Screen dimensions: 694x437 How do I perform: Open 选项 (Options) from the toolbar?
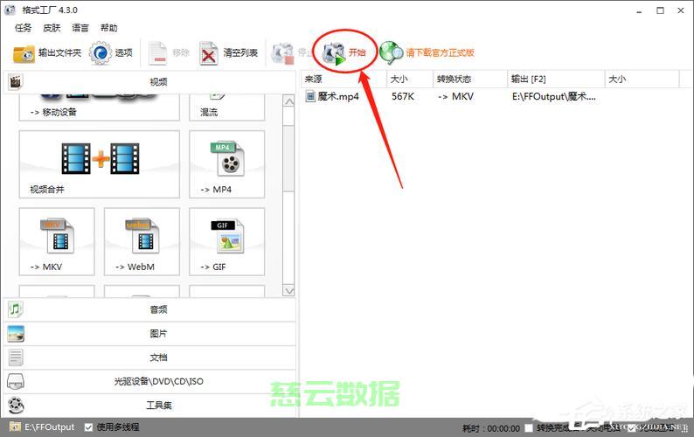[x=111, y=53]
